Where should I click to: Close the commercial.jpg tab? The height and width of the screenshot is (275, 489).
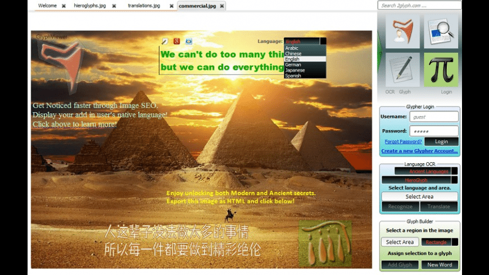[x=222, y=6]
